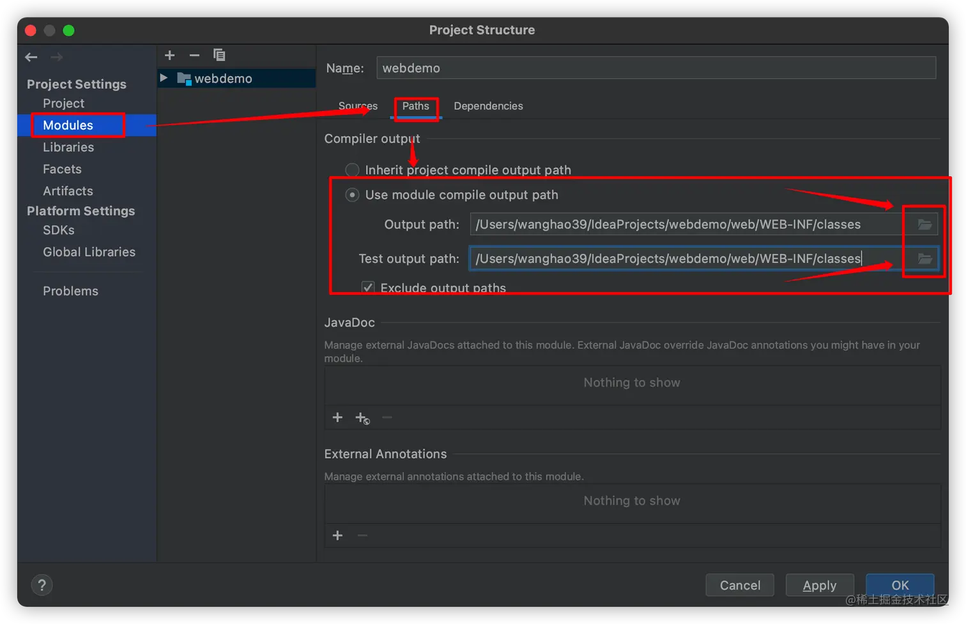Open Global Libraries settings
The width and height of the screenshot is (966, 624).
(88, 252)
